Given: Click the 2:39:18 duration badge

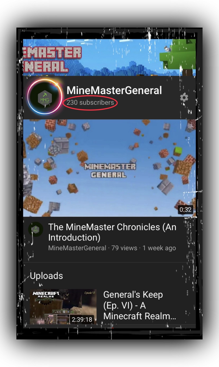Looking at the screenshot, I should coord(82,320).
